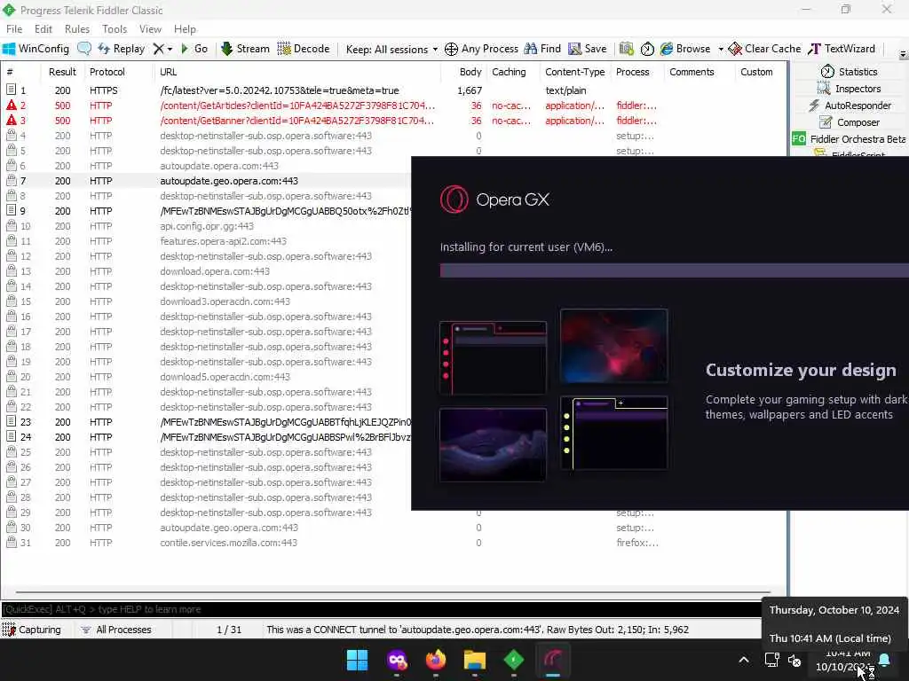The width and height of the screenshot is (909, 681).
Task: Open the Help menu
Action: click(185, 29)
